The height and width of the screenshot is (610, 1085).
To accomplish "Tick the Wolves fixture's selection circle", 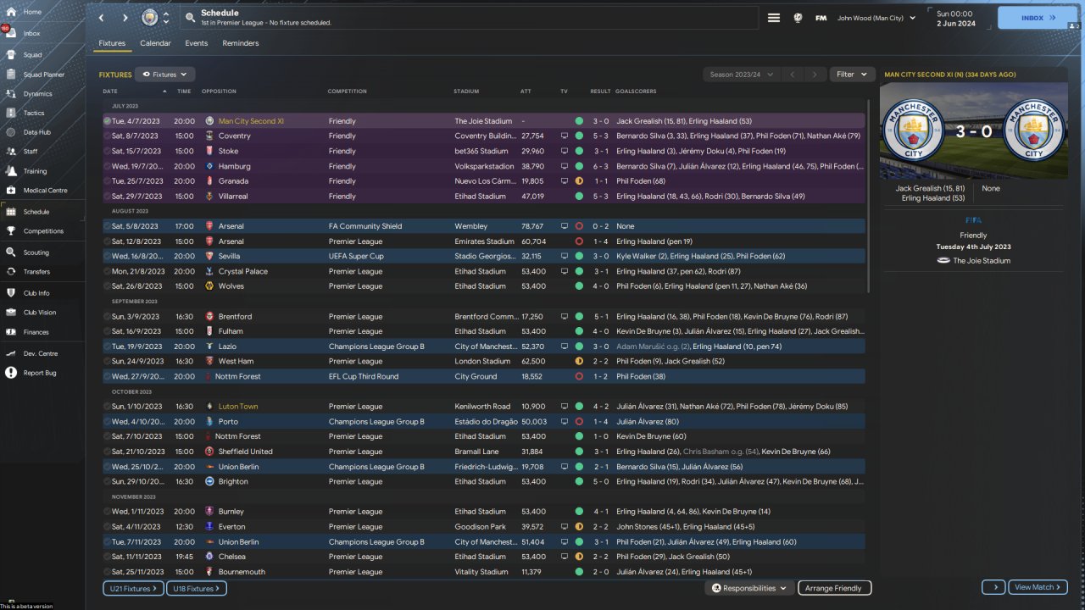I will tap(108, 286).
